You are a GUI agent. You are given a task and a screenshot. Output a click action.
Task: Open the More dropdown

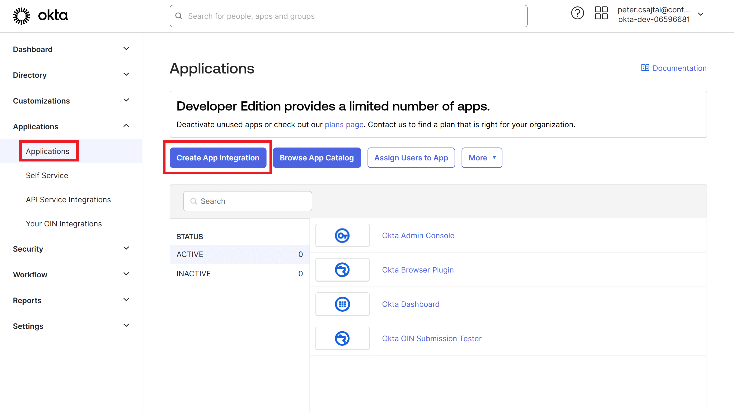click(481, 158)
